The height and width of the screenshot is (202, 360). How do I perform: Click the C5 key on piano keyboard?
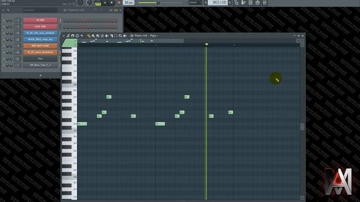coord(70,131)
